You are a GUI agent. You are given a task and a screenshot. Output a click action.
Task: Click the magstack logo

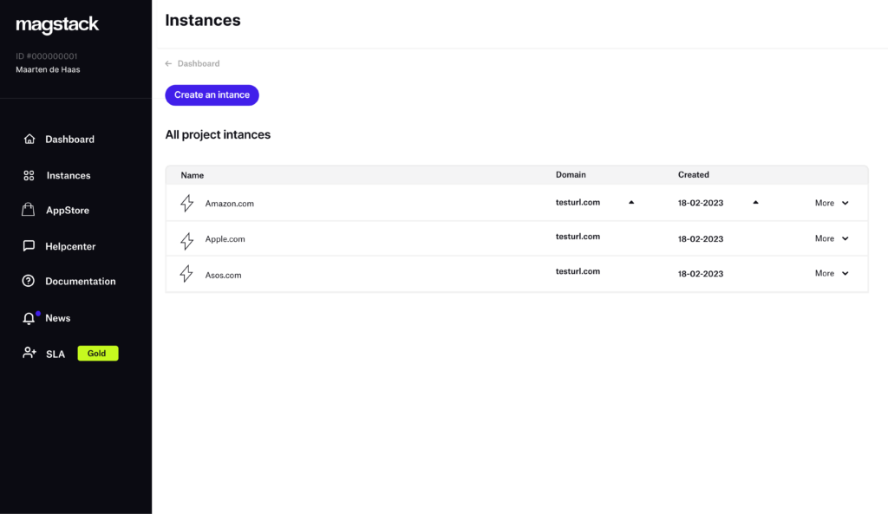click(x=57, y=26)
